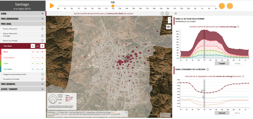This screenshot has height=119, width=253.
Task: Open the map layers selector icon
Action: click(168, 27)
